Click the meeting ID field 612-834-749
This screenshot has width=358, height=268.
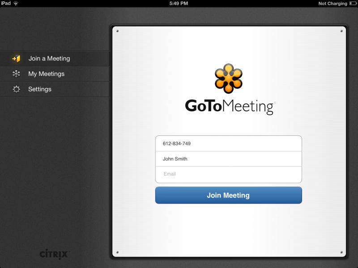click(229, 143)
